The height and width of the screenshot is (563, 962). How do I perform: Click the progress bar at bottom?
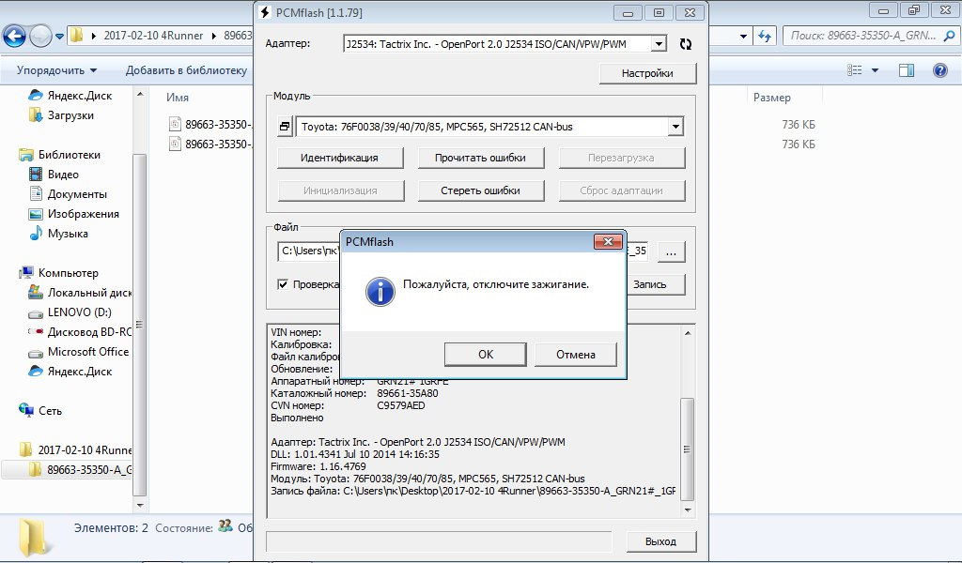coord(439,541)
